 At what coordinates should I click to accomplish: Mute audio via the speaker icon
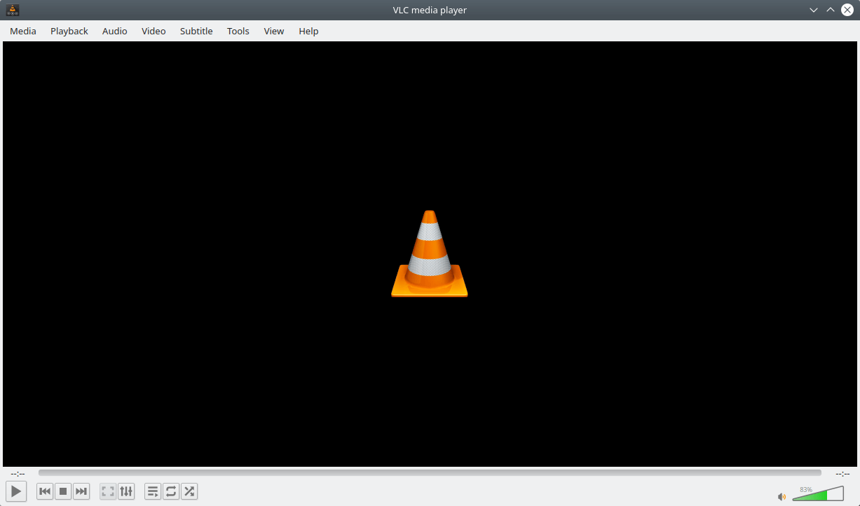coord(781,495)
